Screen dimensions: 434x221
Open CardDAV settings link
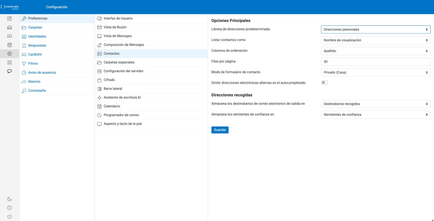point(57,54)
